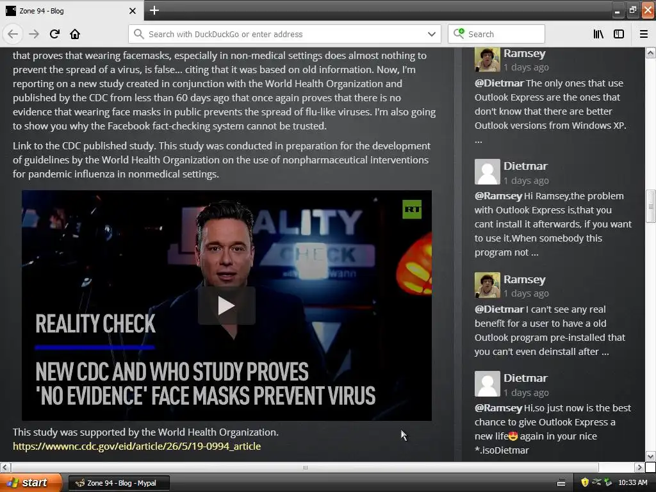656x492 pixels.
Task: Click @Ramsey mention in 'the problem with Outlook' comment
Action: tap(498, 196)
